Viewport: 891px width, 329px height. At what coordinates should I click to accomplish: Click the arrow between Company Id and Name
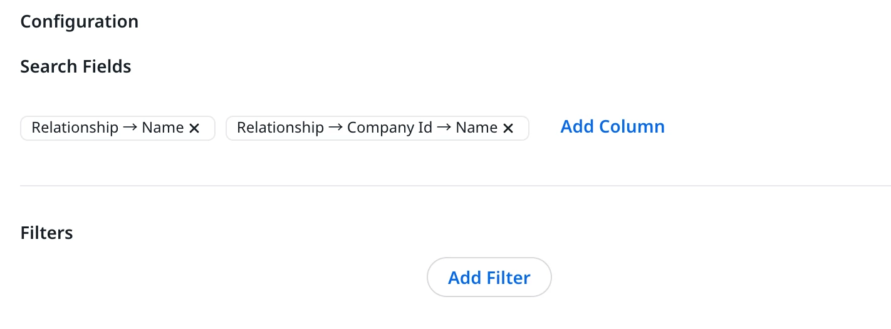point(444,128)
